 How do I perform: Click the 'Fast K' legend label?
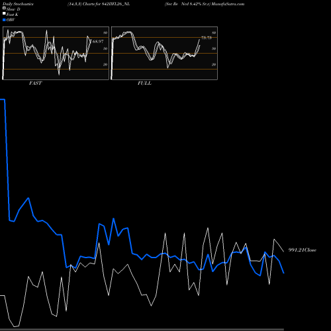tap(13, 15)
